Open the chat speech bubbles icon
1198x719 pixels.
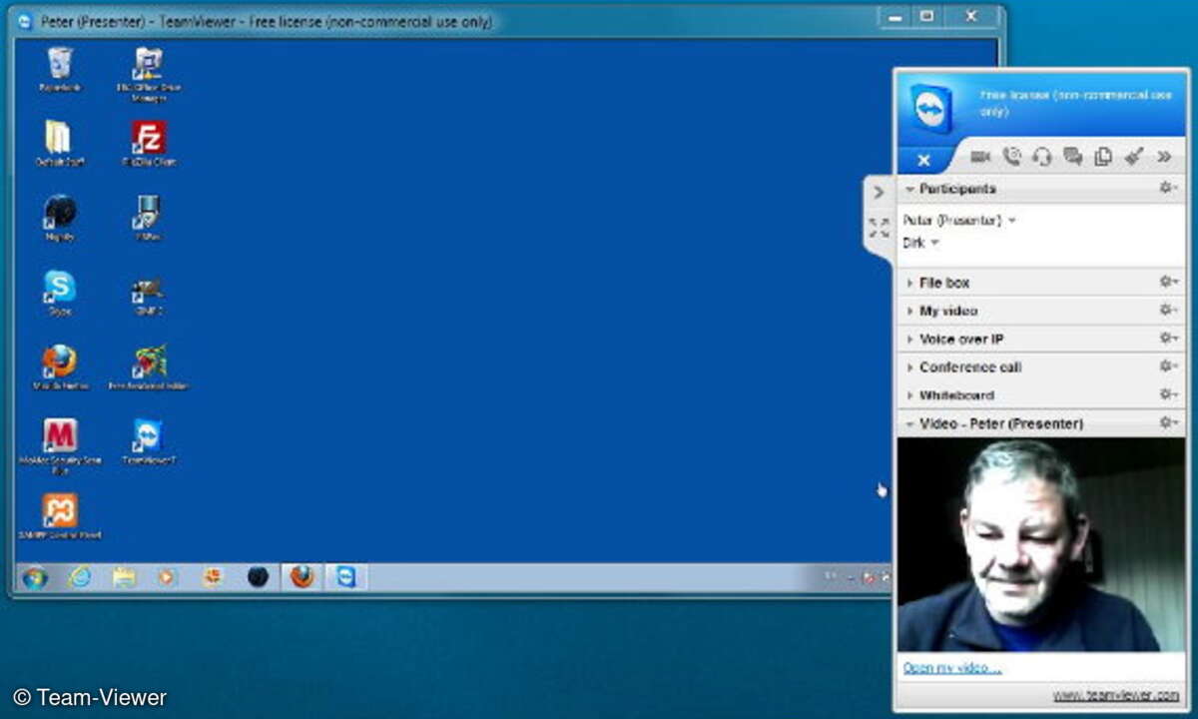[1073, 157]
